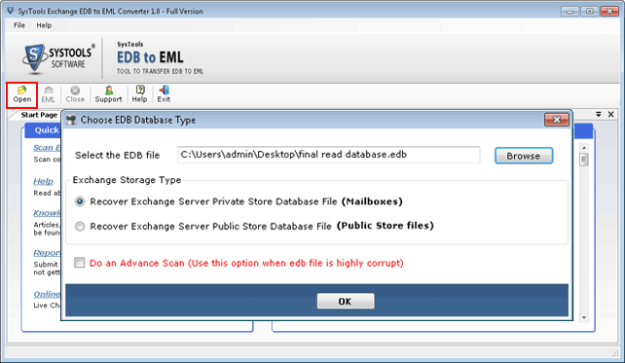Close the Choose EDB Database Type dialog

(x=557, y=120)
